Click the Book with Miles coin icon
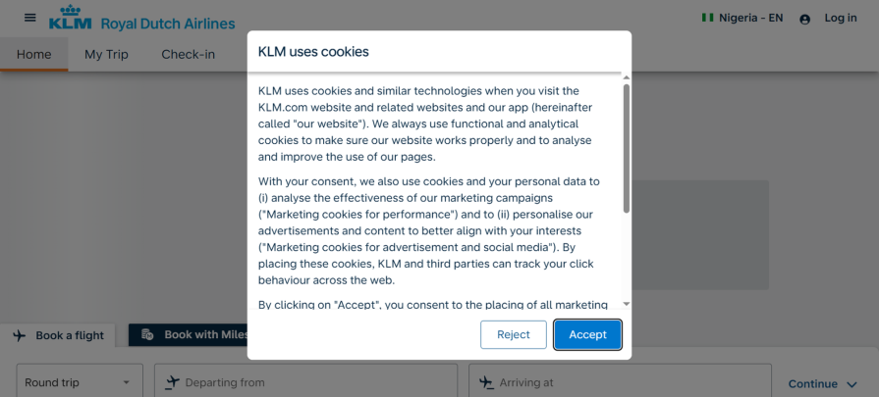Viewport: 879px width, 397px height. click(147, 334)
